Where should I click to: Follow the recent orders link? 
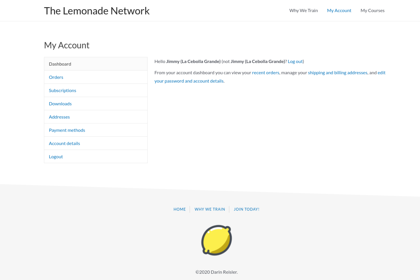point(265,73)
